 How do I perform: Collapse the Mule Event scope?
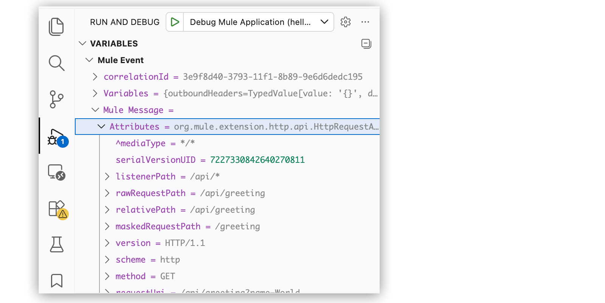[x=89, y=60]
